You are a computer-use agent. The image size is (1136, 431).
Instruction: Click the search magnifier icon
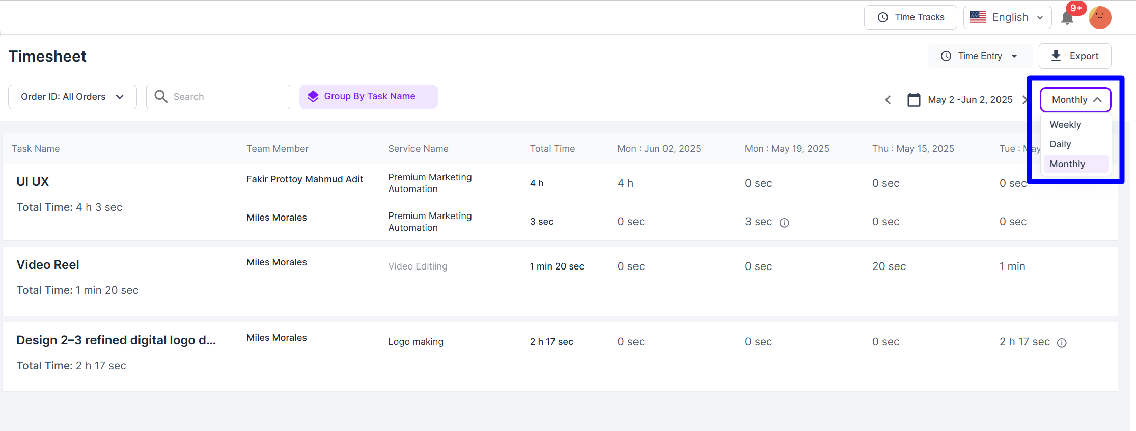click(161, 97)
